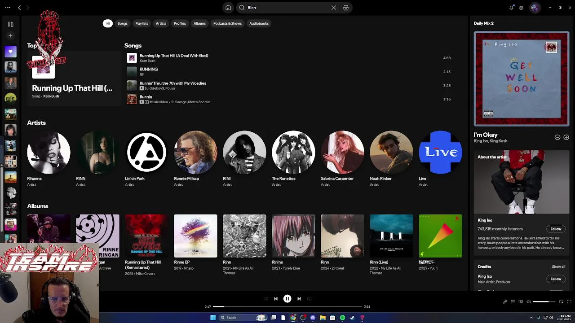Open the play queue icon
The width and height of the screenshot is (575, 323).
pos(513,302)
